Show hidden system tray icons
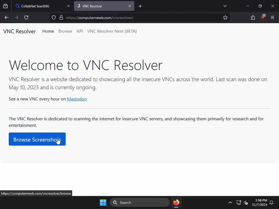Viewport: 279px width, 209px height. pyautogui.click(x=230, y=202)
